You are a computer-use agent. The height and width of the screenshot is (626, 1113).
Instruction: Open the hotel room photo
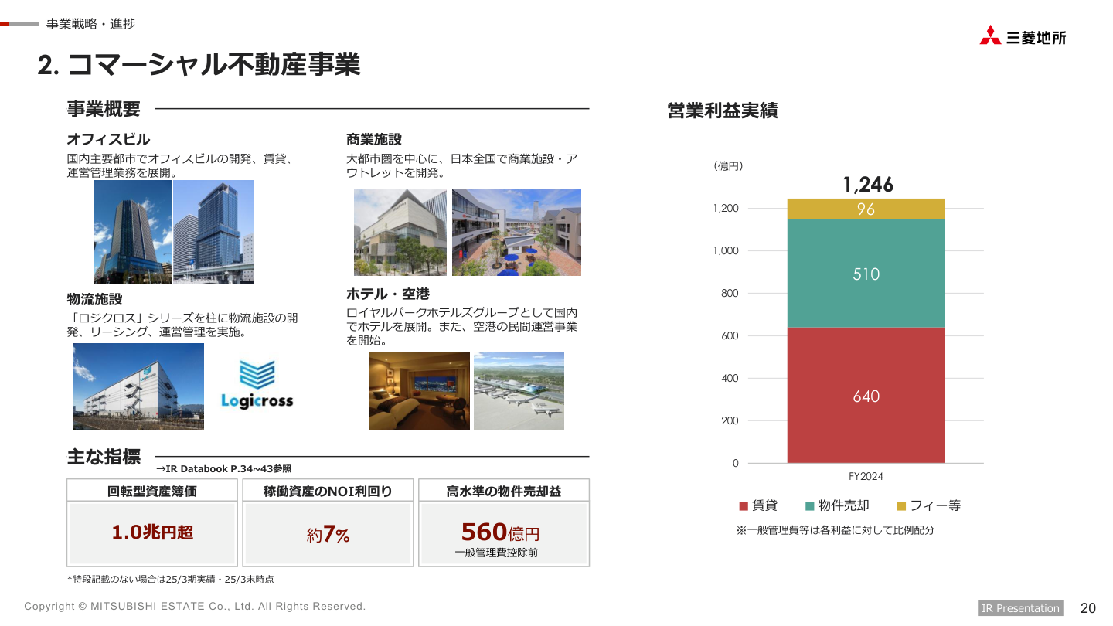click(x=419, y=391)
